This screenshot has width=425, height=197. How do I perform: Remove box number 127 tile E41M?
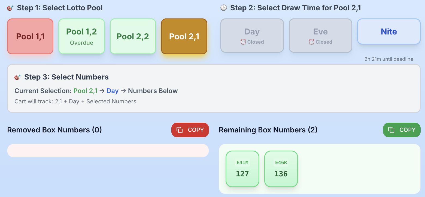[242, 169]
